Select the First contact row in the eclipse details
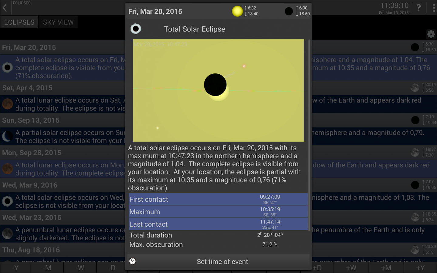The height and width of the screenshot is (273, 437). click(218, 199)
